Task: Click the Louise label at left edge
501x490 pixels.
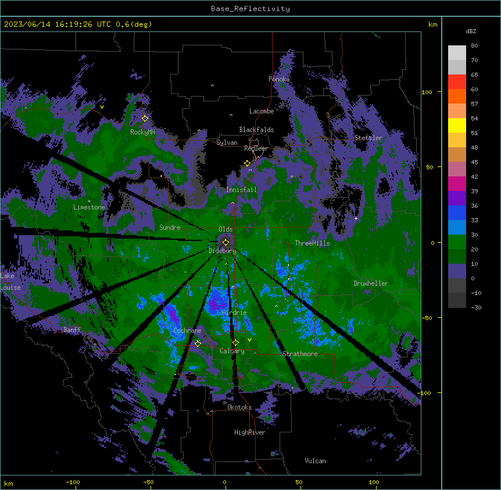Action: [10, 287]
